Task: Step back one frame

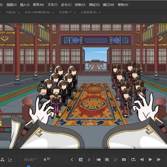Action: (x=142, y=160)
